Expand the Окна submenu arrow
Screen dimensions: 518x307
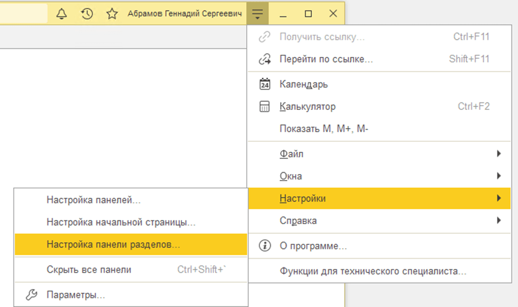(498, 176)
